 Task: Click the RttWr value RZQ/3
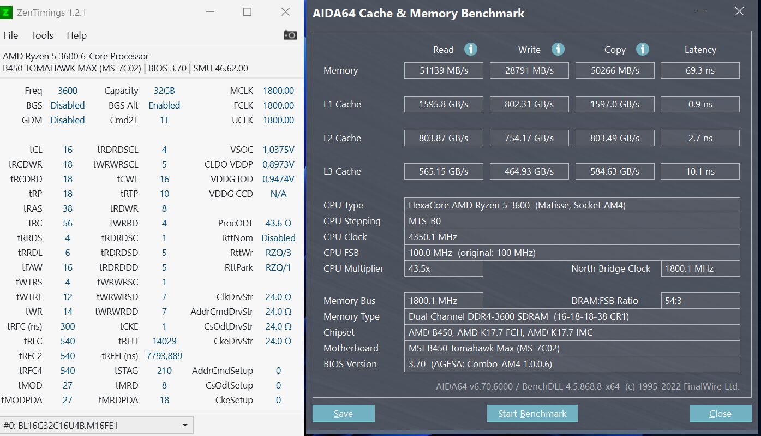[278, 253]
